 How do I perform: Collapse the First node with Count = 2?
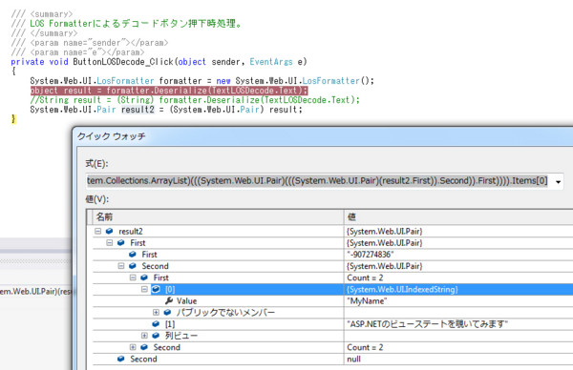click(133, 277)
